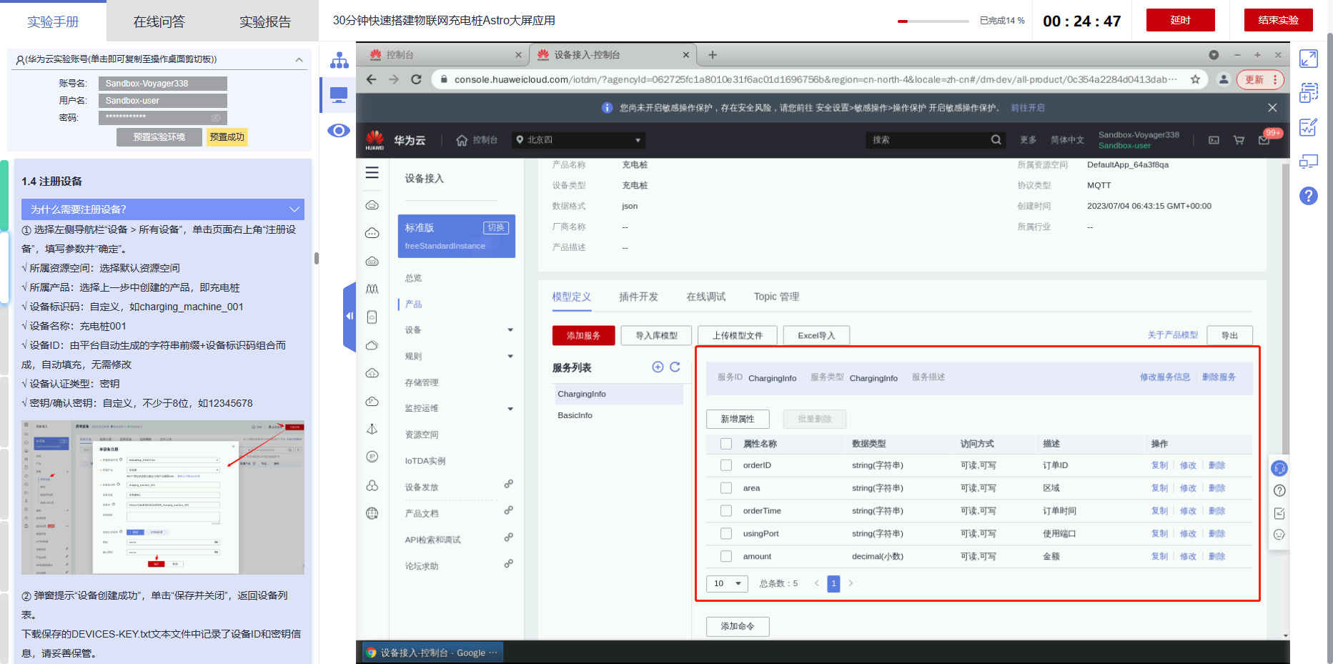This screenshot has width=1333, height=664.
Task: Open the 实验报告 tab
Action: (x=265, y=21)
